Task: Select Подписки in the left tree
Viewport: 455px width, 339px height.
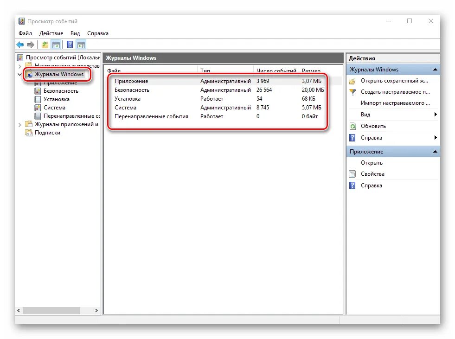Action: (x=47, y=133)
